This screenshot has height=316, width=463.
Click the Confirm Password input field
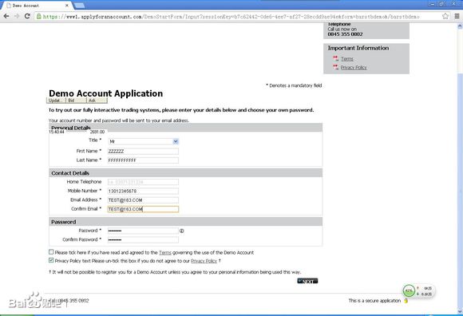(x=143, y=240)
